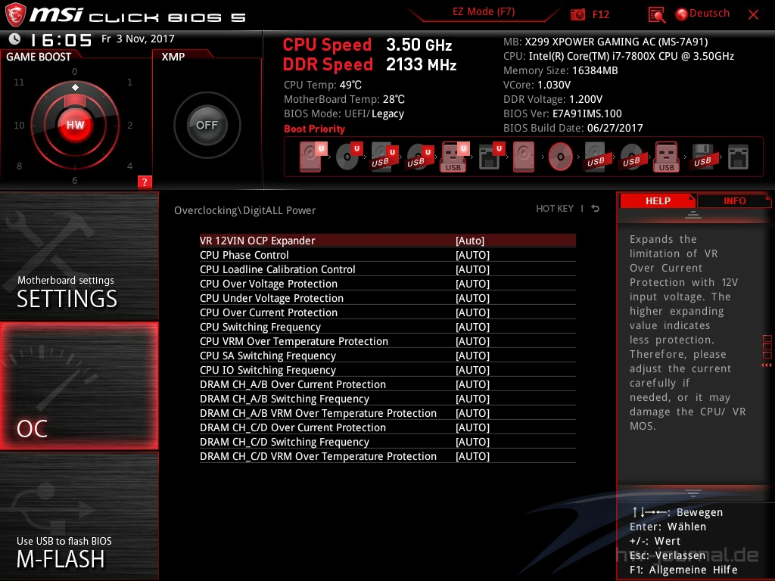The width and height of the screenshot is (775, 581).
Task: Select the UEFI USB hard disk boot icon
Action: [x=384, y=157]
